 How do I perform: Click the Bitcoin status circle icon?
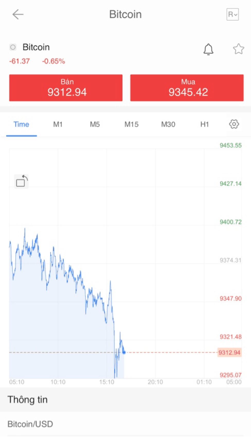point(13,47)
